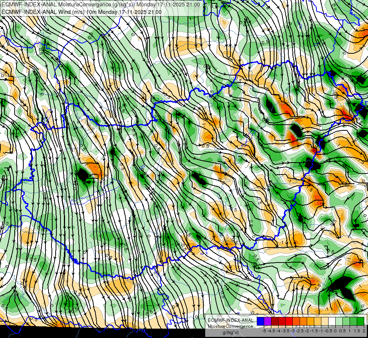
Task: Click the MoistureConvergence title line at top
Action: 101,5
